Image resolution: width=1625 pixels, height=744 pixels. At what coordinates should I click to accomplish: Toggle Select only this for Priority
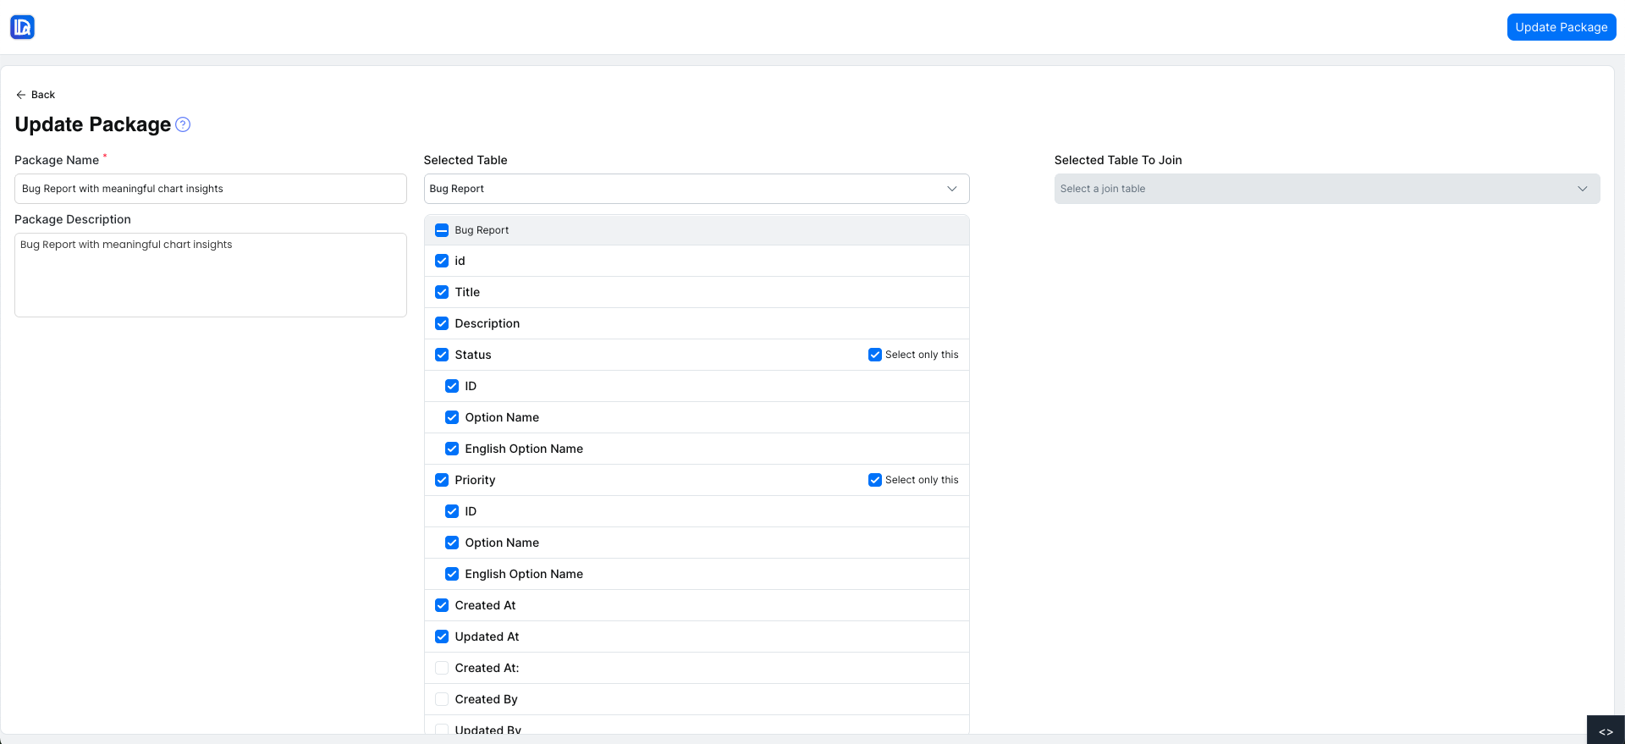pos(875,480)
